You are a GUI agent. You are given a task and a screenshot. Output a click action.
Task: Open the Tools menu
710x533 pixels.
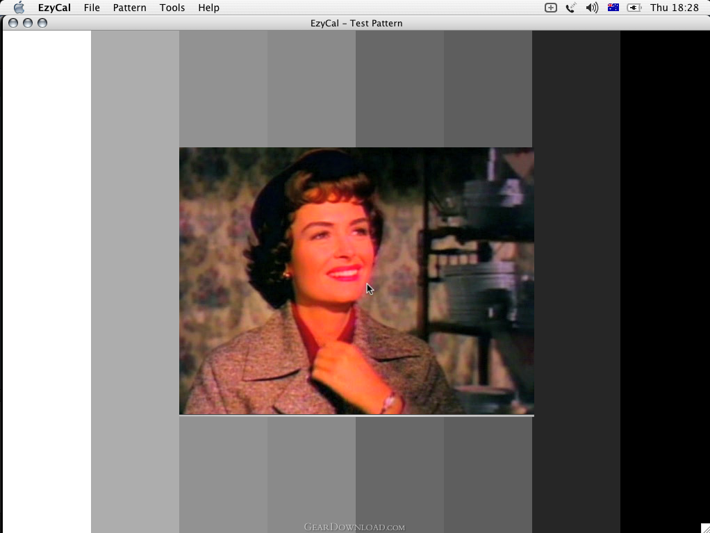[172, 8]
